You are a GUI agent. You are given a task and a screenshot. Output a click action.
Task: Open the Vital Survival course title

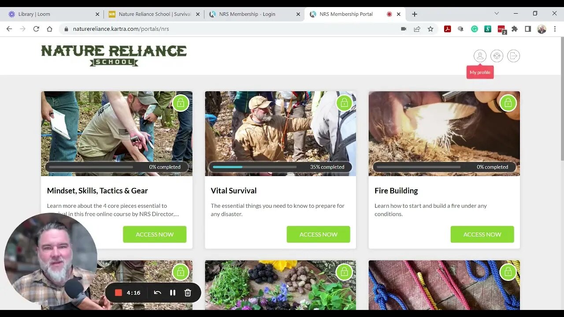[234, 191]
